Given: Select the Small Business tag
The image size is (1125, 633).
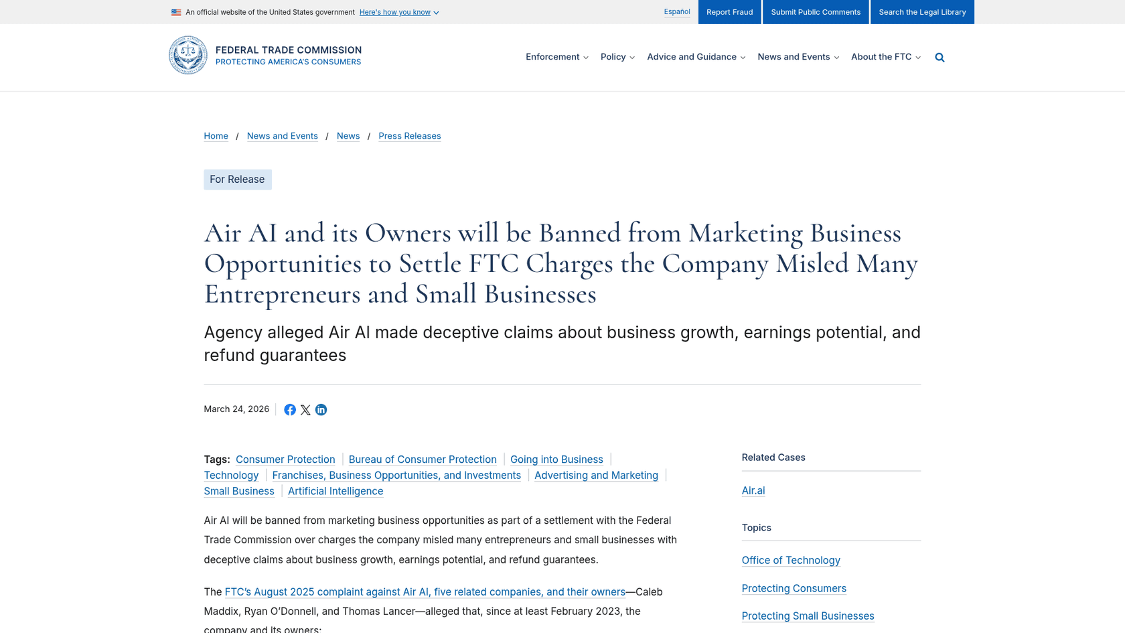Looking at the screenshot, I should 239,492.
